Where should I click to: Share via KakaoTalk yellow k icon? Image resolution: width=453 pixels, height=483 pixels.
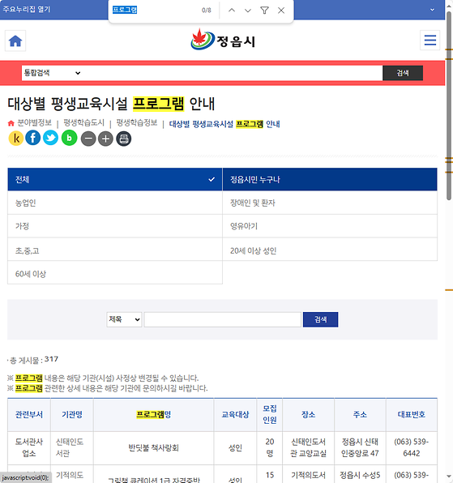(x=16, y=139)
